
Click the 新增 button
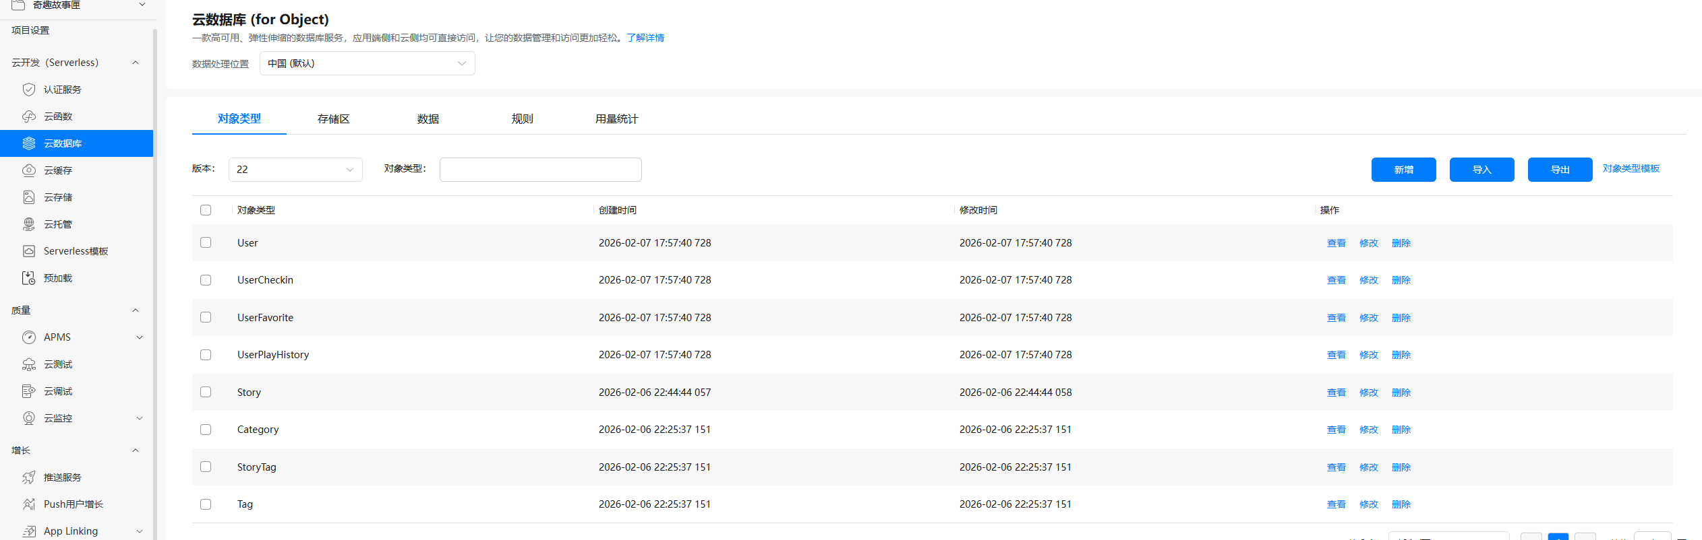coord(1404,170)
